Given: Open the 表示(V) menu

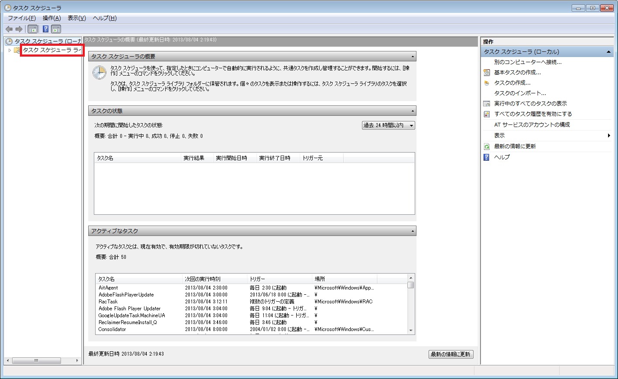Looking at the screenshot, I should [x=77, y=18].
